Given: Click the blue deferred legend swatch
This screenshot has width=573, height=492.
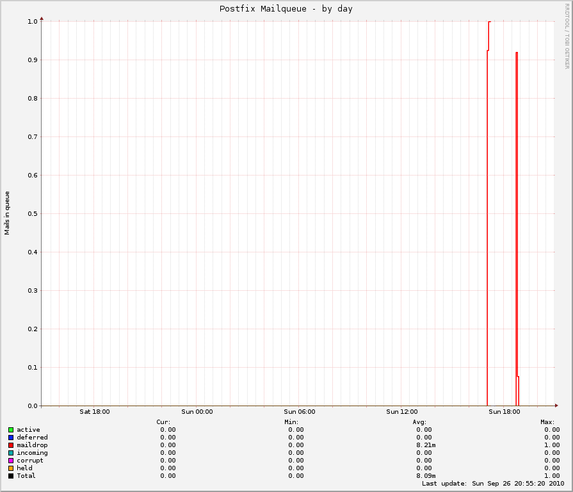Looking at the screenshot, I should tap(11, 438).
